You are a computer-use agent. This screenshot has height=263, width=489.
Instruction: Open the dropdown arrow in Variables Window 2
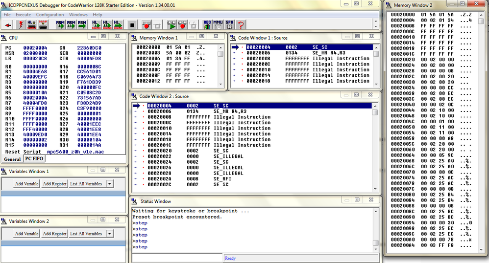click(109, 234)
